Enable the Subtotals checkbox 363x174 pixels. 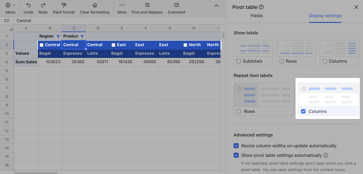239,61
